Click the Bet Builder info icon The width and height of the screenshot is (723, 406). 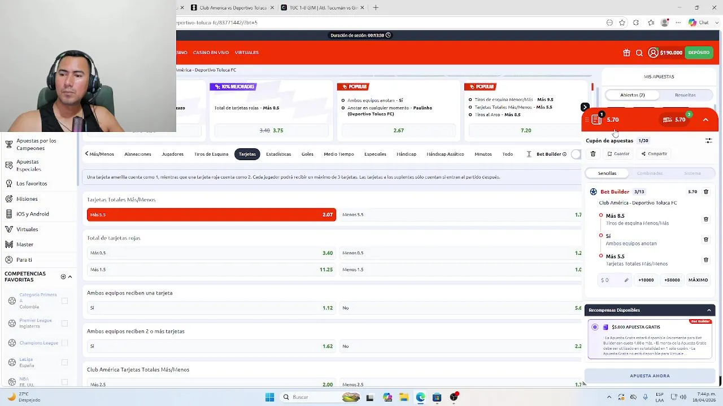click(564, 154)
